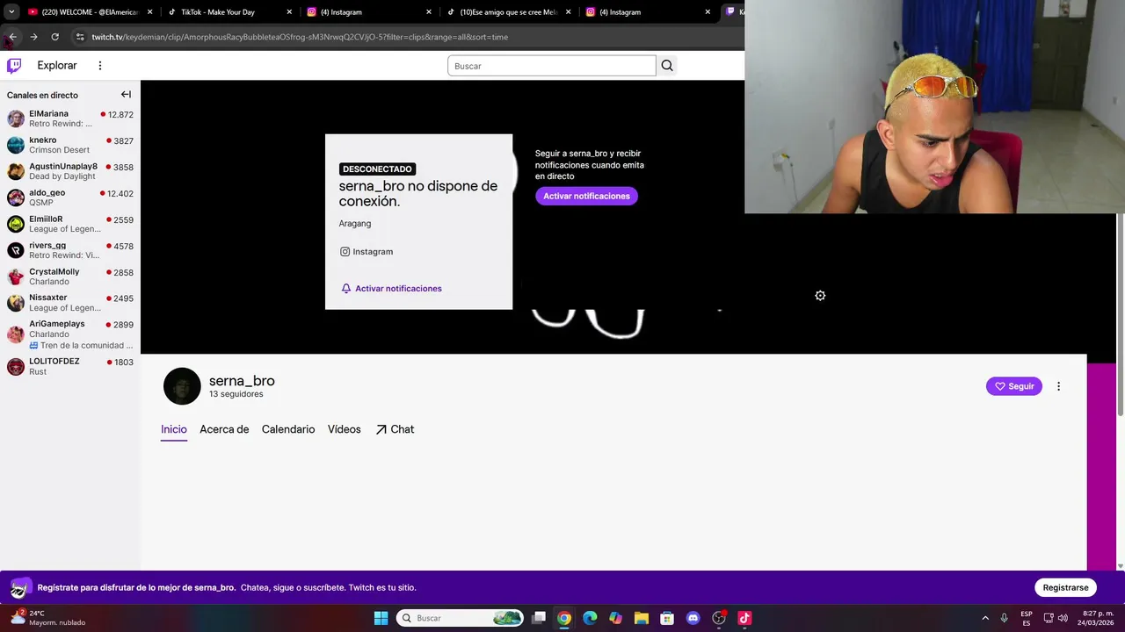The width and height of the screenshot is (1125, 632).
Task: Click Seguir follow button
Action: [x=1014, y=386]
